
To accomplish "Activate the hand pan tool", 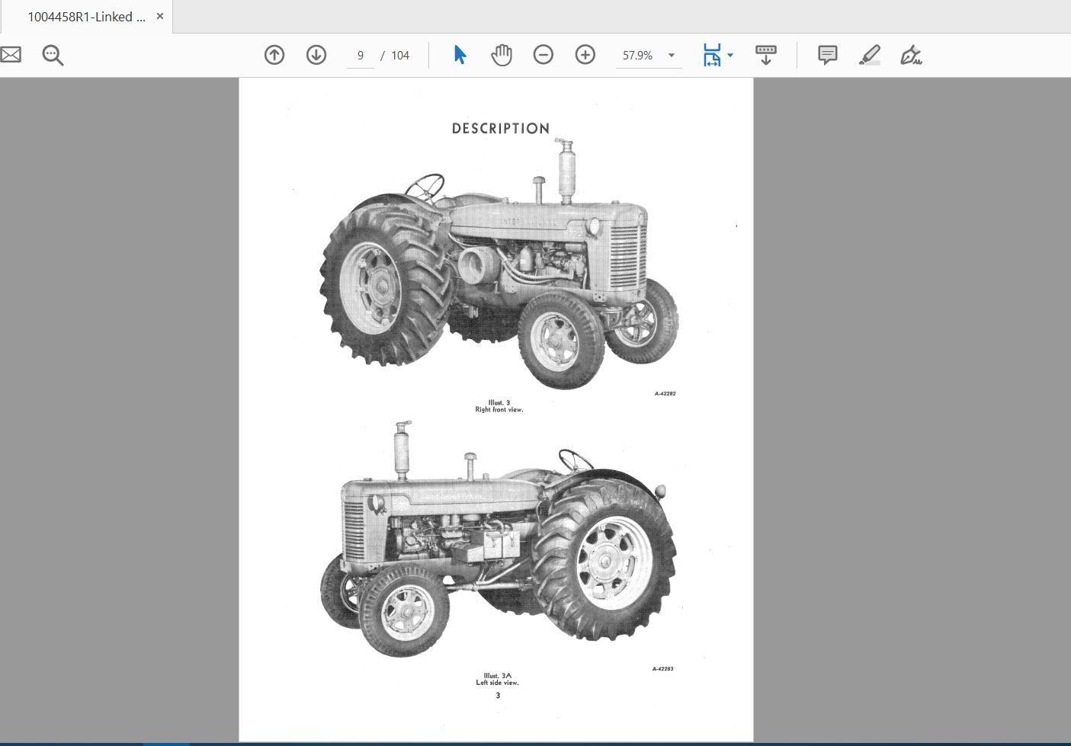I will pyautogui.click(x=502, y=55).
